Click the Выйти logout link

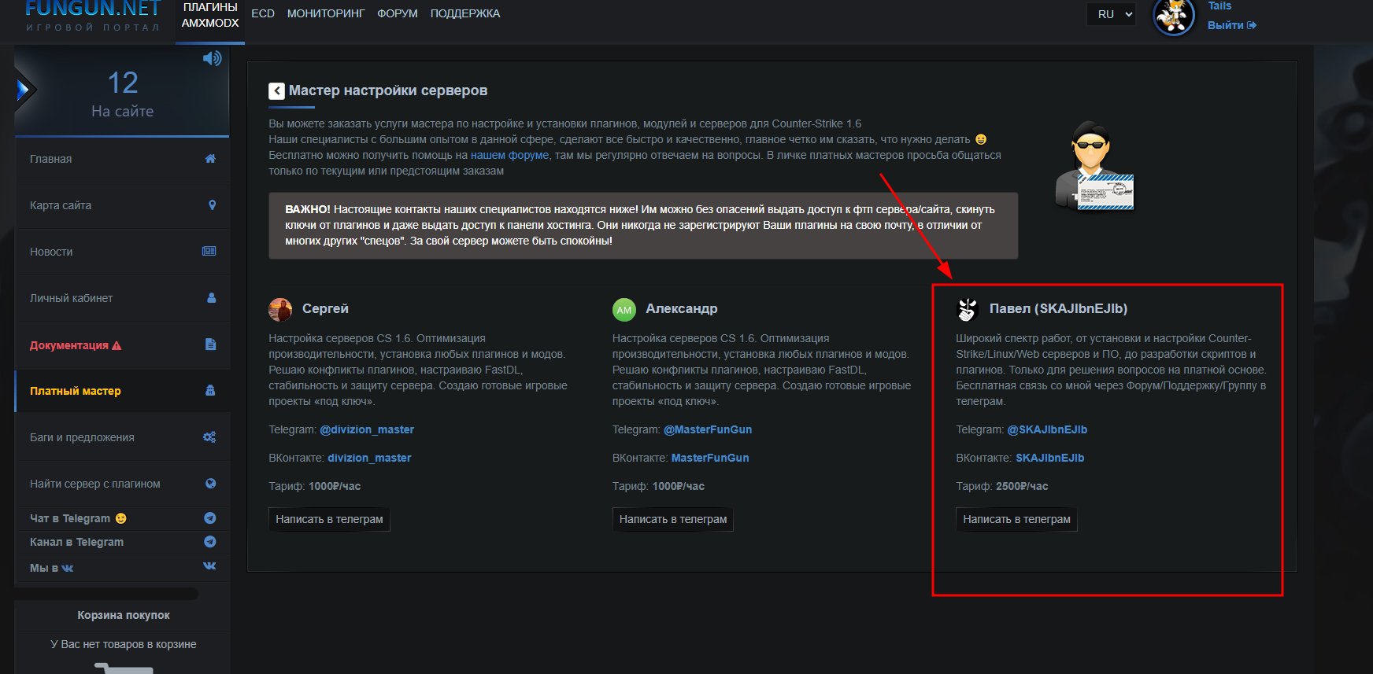[x=1232, y=25]
